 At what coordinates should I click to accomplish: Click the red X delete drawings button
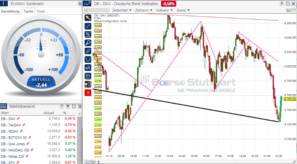tap(88, 93)
